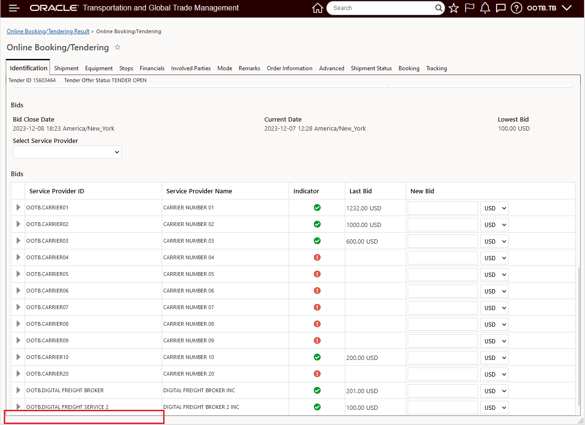585x425 pixels.
Task: Add page to favorites star beside title
Action: (117, 47)
